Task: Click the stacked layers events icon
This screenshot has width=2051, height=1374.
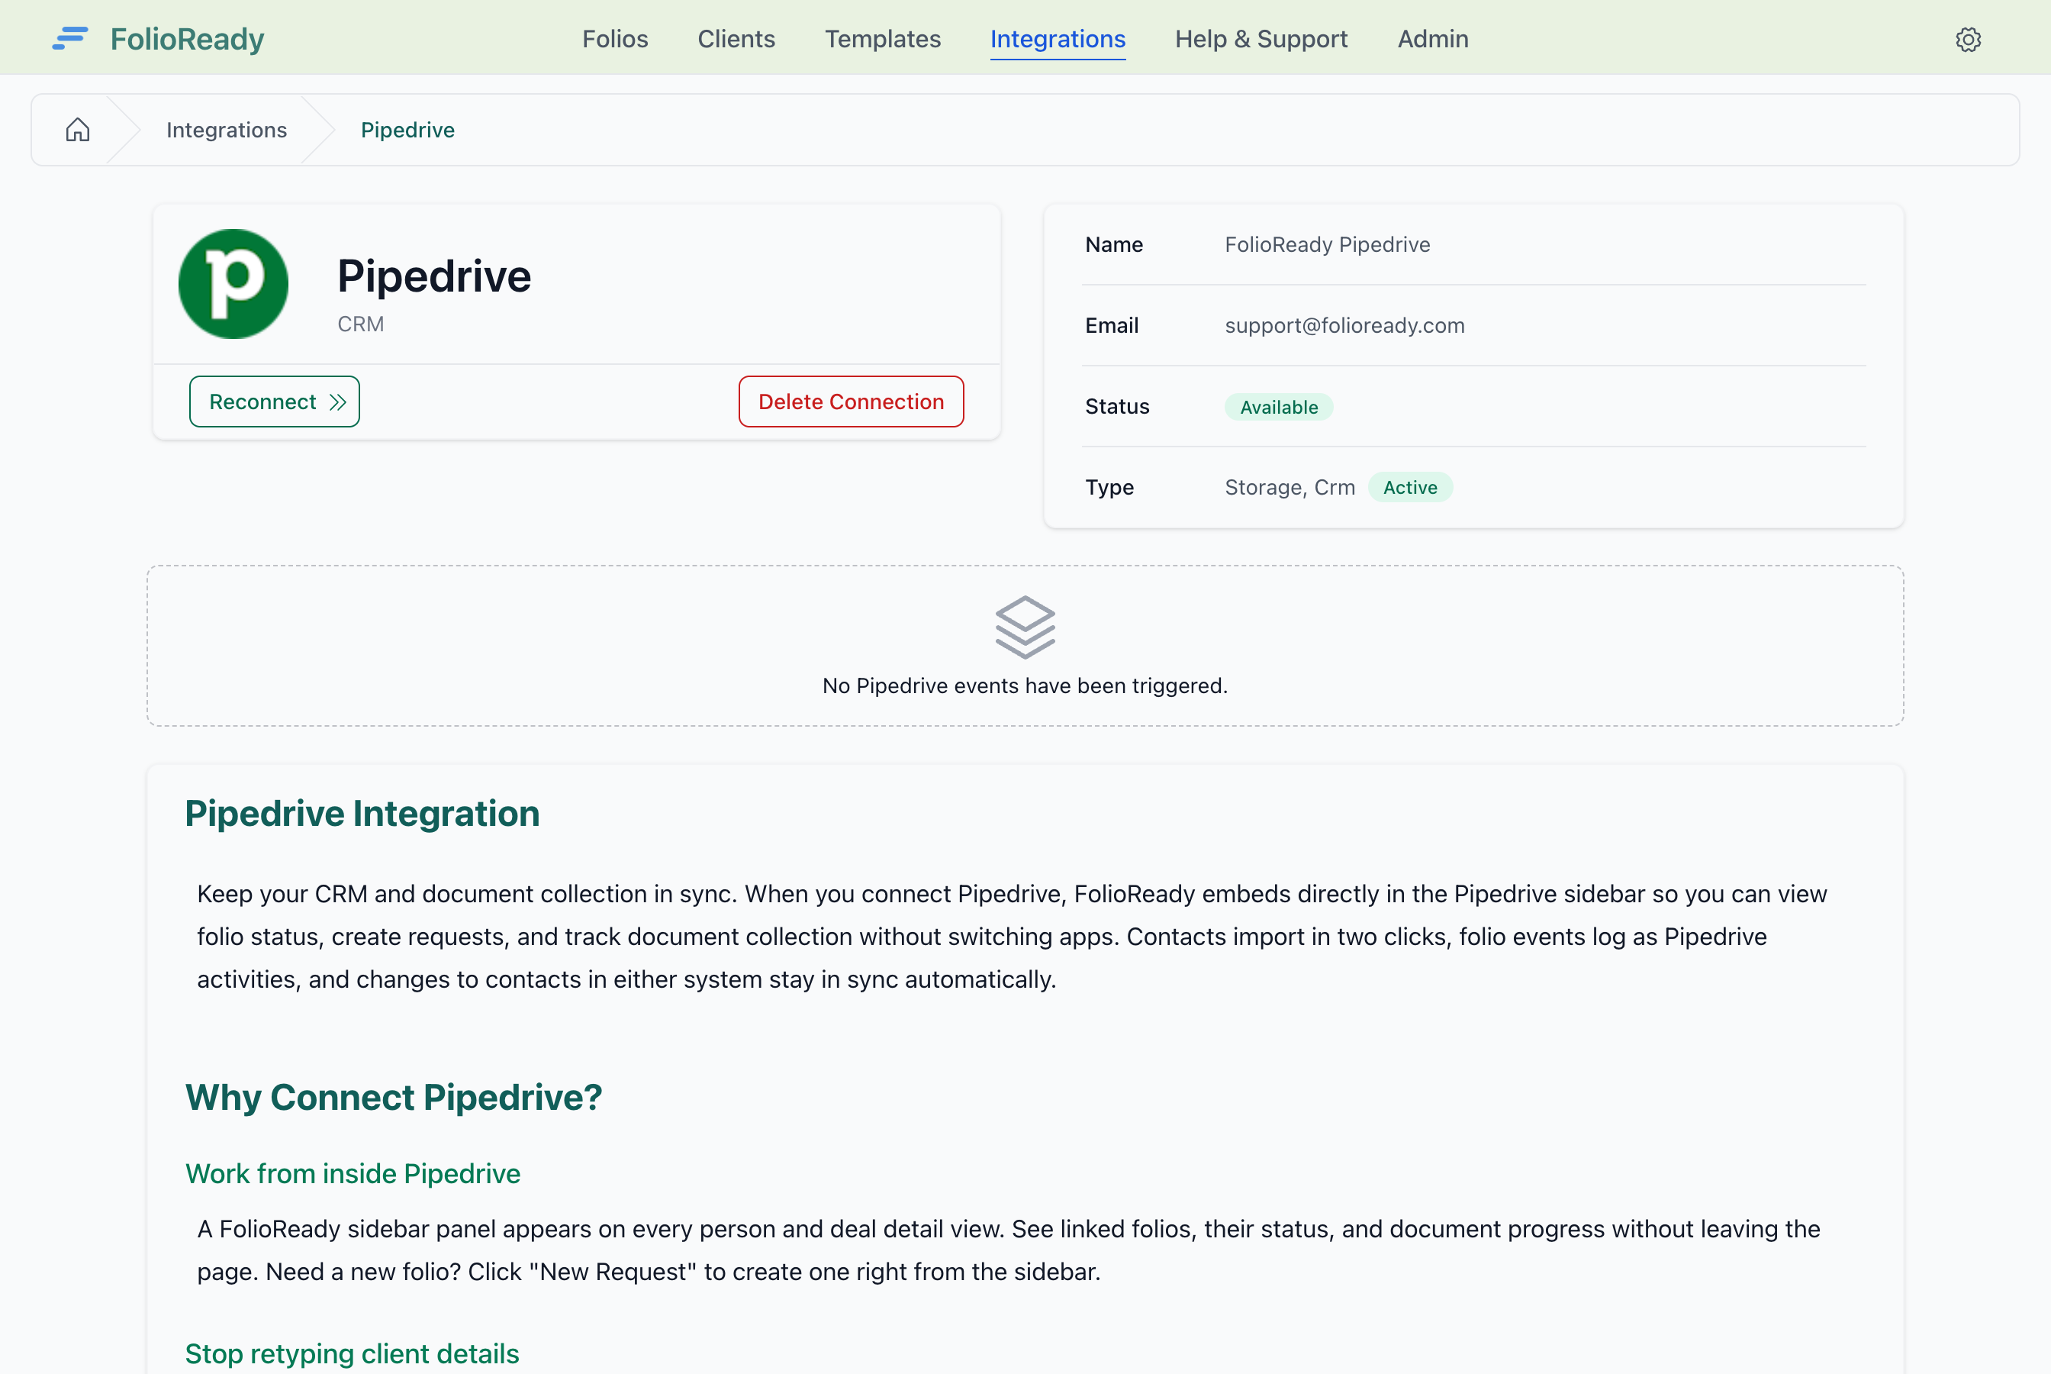Action: (1025, 627)
